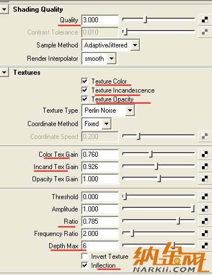Viewport: 212px width, 275px height.
Task: Disable the Texture Color checkbox
Action: tap(84, 81)
